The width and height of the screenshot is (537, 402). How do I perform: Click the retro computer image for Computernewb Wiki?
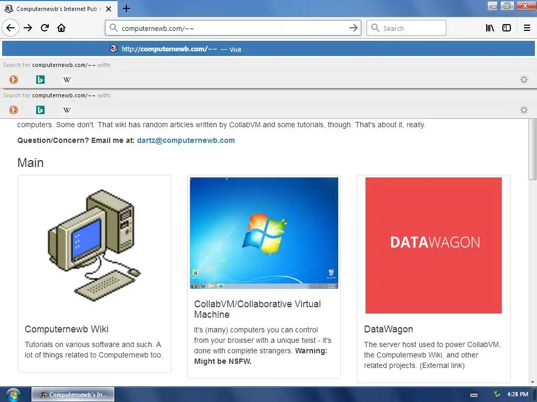click(x=94, y=245)
